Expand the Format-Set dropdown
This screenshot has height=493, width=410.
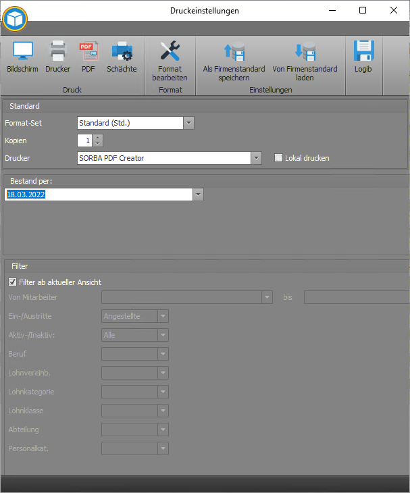[x=189, y=123]
